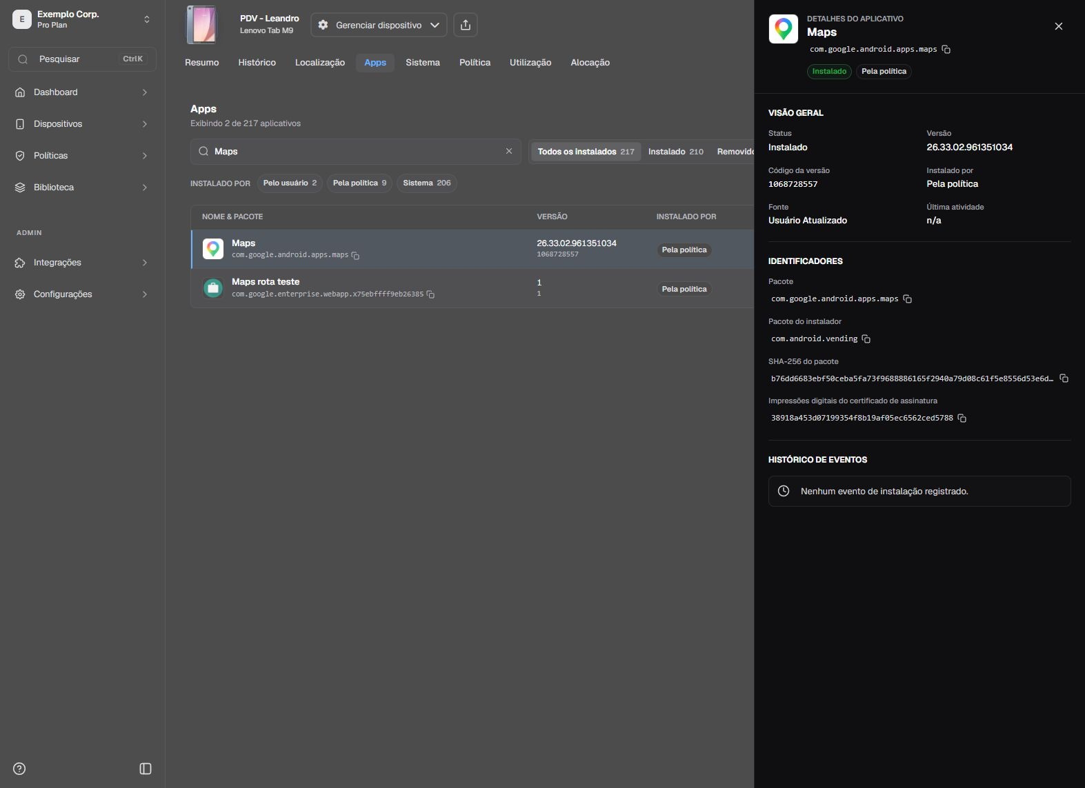Expand the Dispositivos sidebar item
The image size is (1085, 788).
coord(82,124)
